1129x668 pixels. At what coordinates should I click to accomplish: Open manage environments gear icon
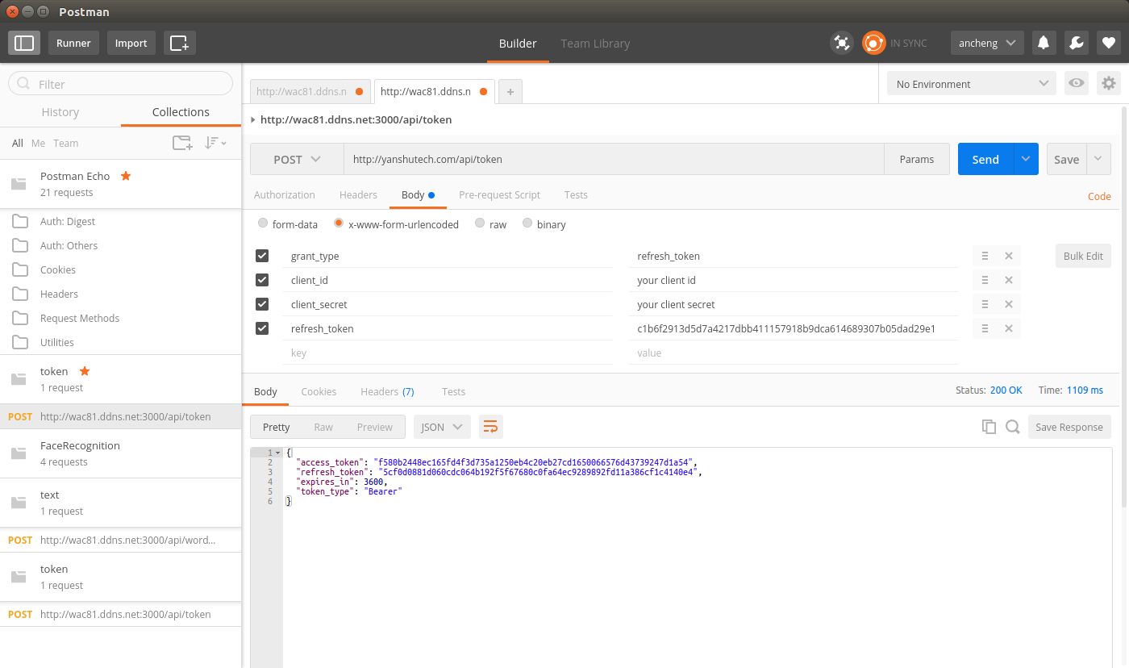[x=1109, y=83]
